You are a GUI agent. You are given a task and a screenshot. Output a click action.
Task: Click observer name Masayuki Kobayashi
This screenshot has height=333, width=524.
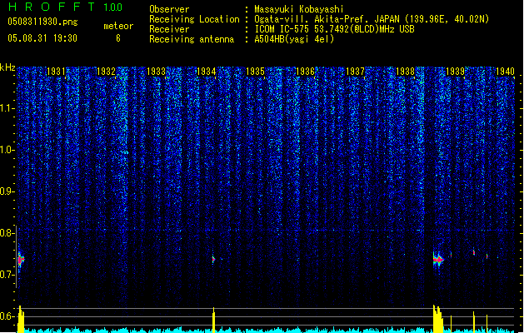tap(299, 9)
